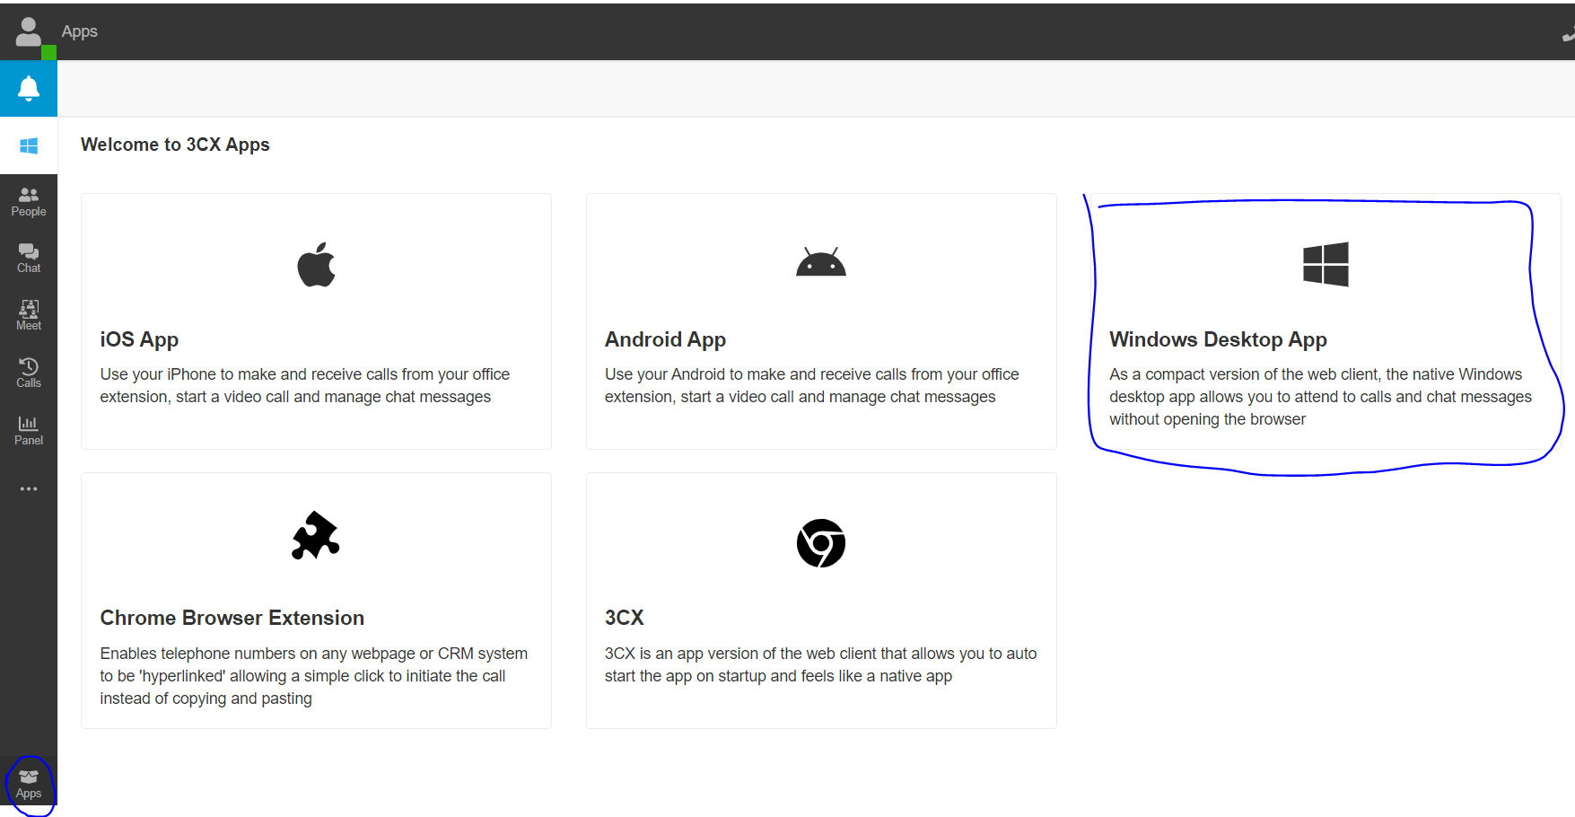The width and height of the screenshot is (1575, 817).
Task: Click the puzzle piece extension icon
Action: pyautogui.click(x=316, y=536)
